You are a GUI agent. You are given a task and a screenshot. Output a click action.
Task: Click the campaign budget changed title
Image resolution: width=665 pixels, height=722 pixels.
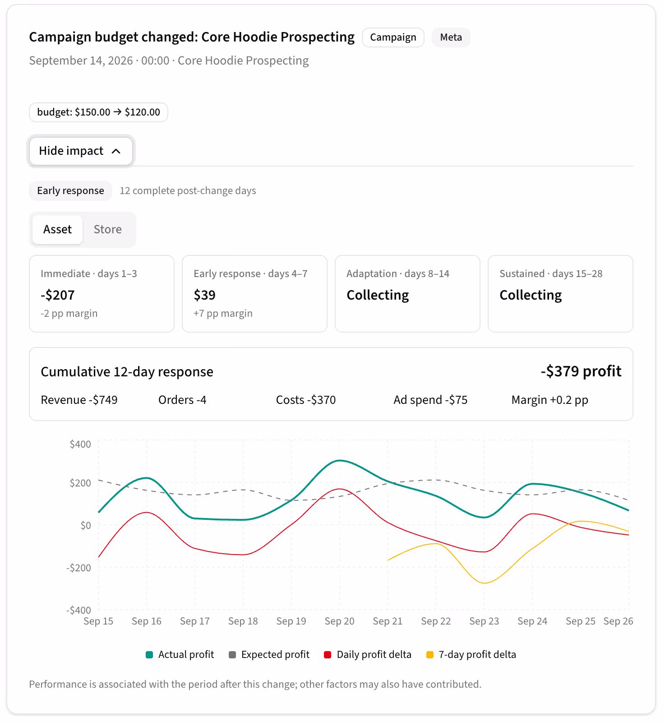(x=192, y=37)
